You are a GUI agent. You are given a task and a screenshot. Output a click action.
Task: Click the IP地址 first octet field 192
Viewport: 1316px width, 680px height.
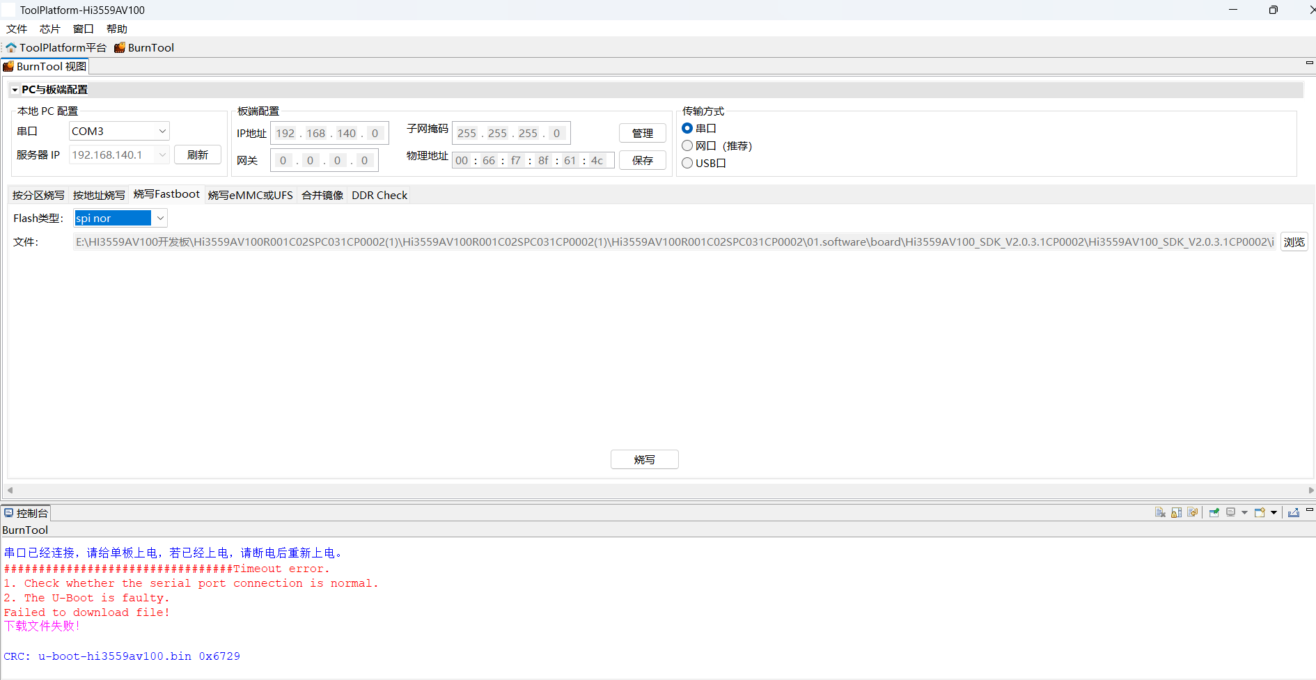pyautogui.click(x=285, y=133)
